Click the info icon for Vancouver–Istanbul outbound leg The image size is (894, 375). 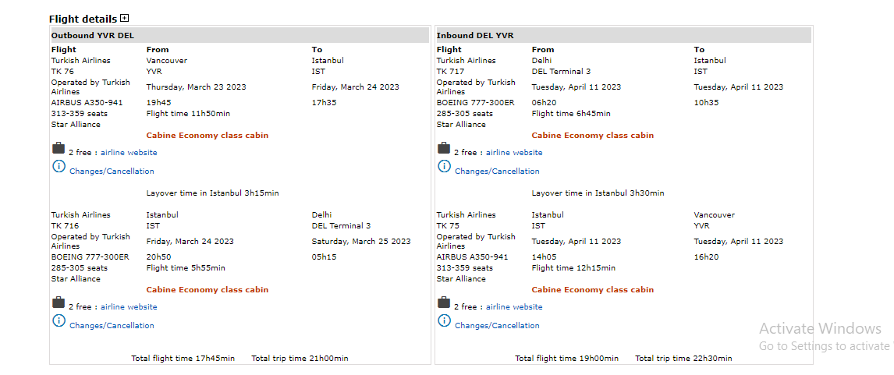coord(59,166)
